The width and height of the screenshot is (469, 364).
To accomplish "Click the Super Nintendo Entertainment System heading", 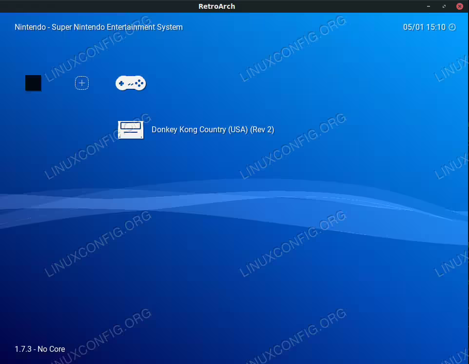I will (x=98, y=27).
